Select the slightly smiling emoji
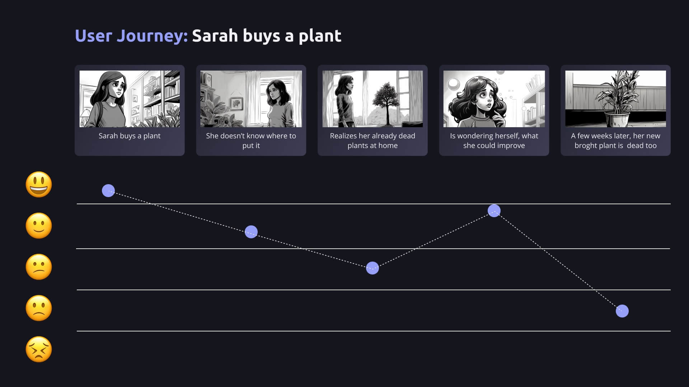This screenshot has height=387, width=689. pyautogui.click(x=39, y=226)
